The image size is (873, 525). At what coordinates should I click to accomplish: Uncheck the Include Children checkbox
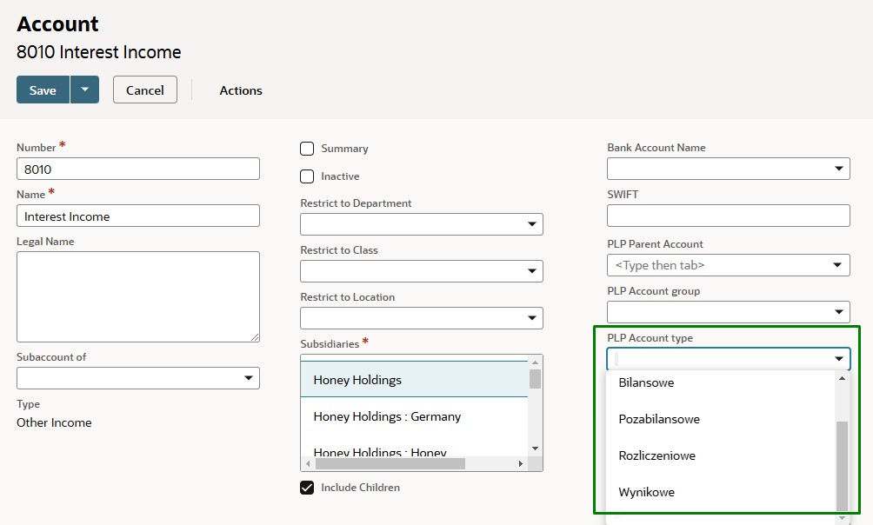point(307,488)
